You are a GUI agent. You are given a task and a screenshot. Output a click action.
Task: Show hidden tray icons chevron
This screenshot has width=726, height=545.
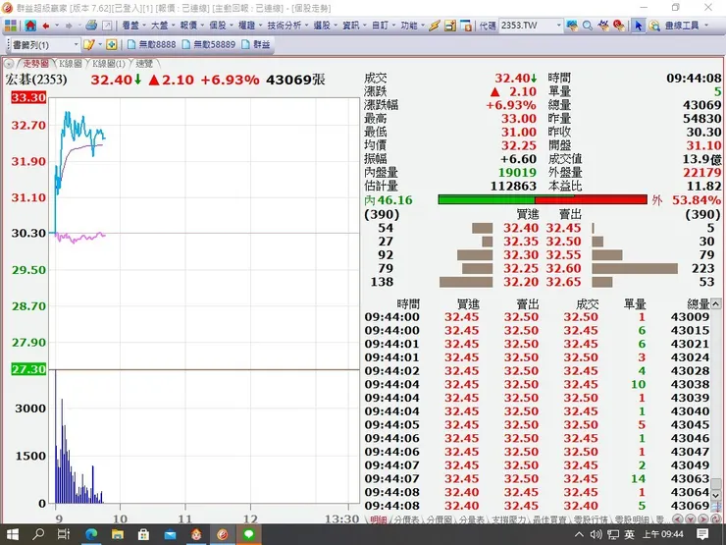pos(579,535)
